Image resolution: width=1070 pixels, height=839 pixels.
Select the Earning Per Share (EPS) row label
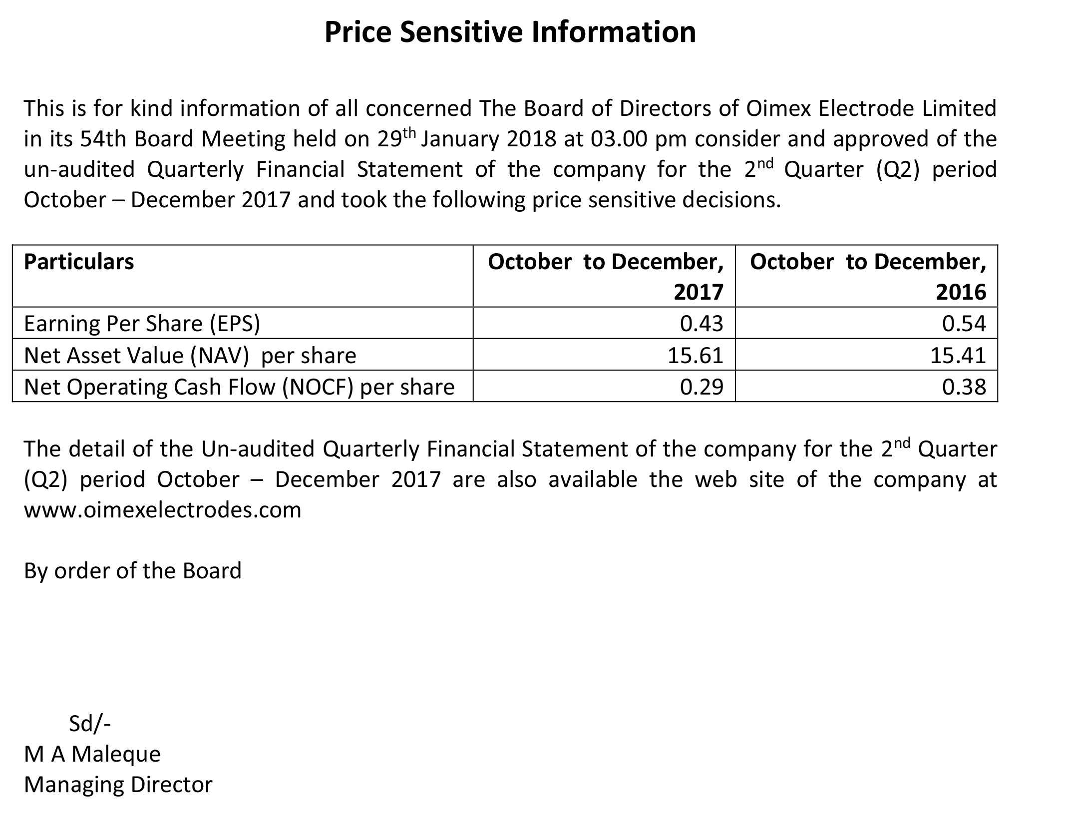coord(142,324)
